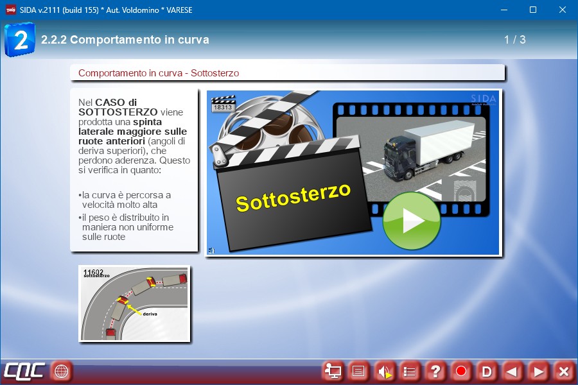The height and width of the screenshot is (385, 578).
Task: Toggle audio narration speaker button
Action: coord(384,371)
